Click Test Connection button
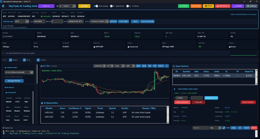The image size is (260, 139). click(147, 21)
